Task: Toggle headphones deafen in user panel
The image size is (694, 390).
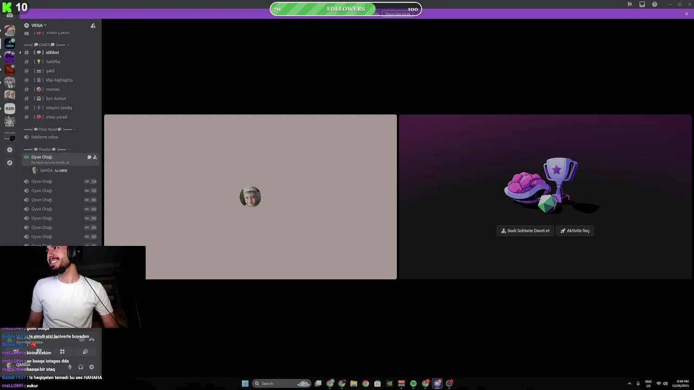Action: [81, 367]
